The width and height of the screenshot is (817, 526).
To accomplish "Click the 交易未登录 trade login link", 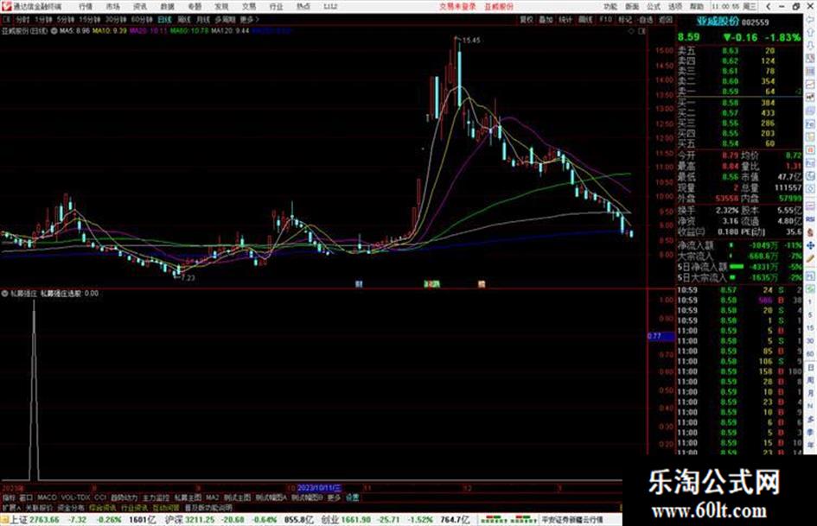I will (457, 6).
